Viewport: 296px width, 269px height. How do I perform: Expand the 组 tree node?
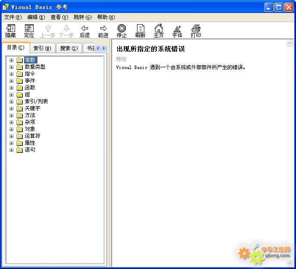[x=11, y=95]
